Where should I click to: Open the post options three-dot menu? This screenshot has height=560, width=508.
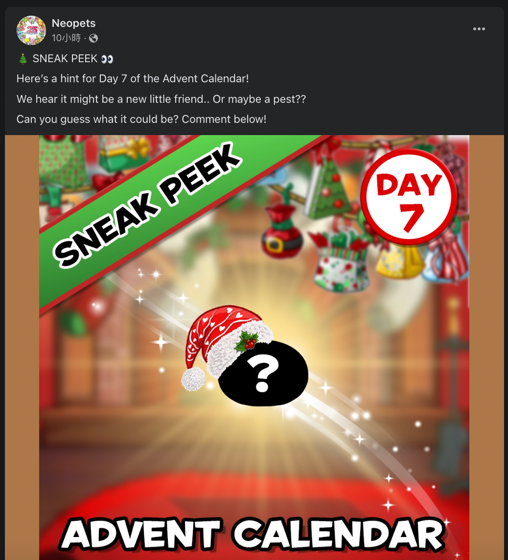click(479, 29)
